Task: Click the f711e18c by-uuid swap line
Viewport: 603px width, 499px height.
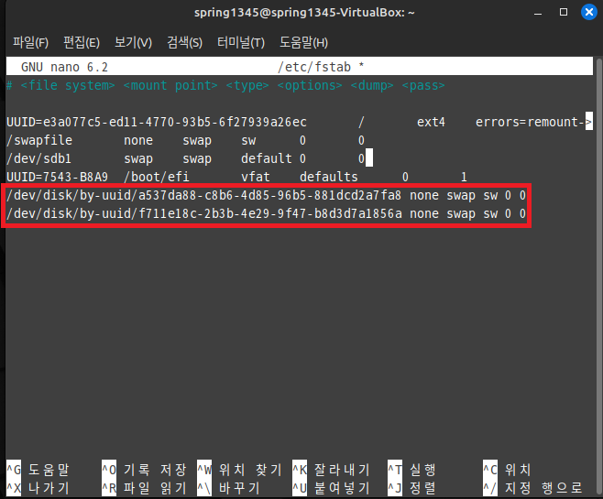Action: coord(266,213)
